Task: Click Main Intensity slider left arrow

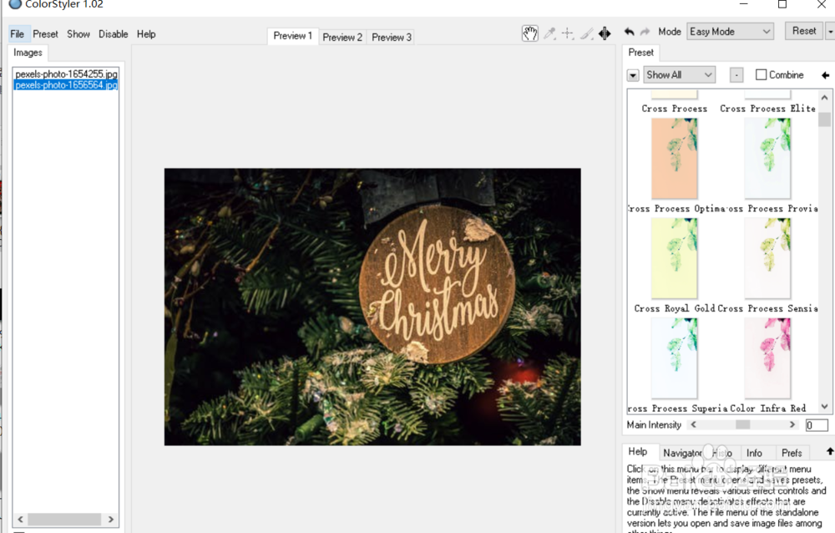Action: coord(693,424)
